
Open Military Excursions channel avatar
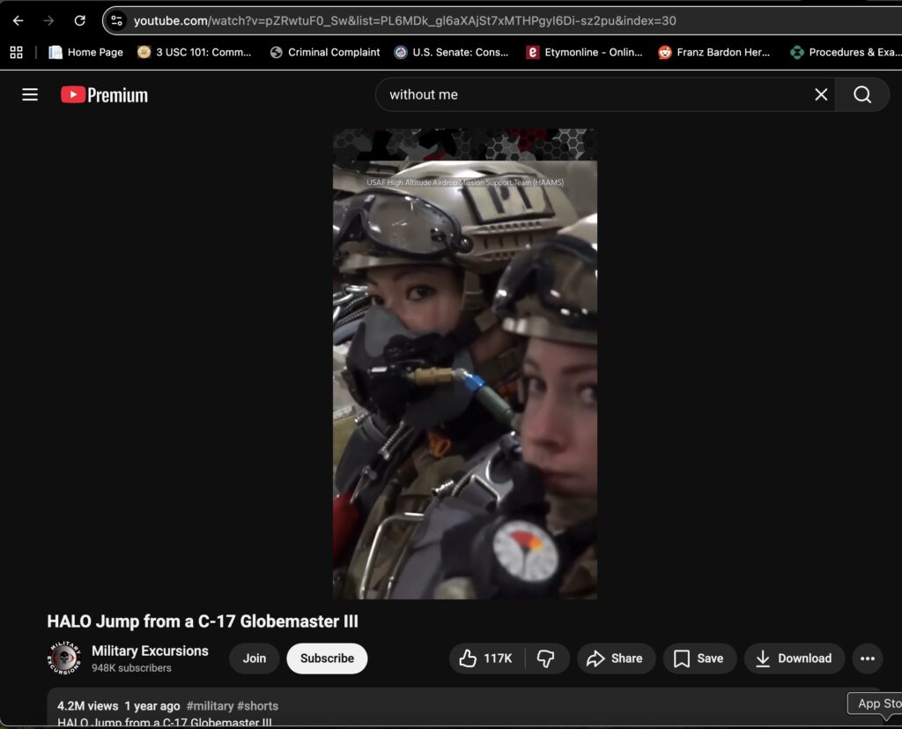[x=65, y=658]
